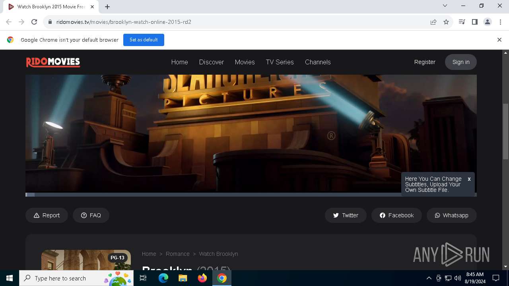View site information lock icon

click(50, 22)
